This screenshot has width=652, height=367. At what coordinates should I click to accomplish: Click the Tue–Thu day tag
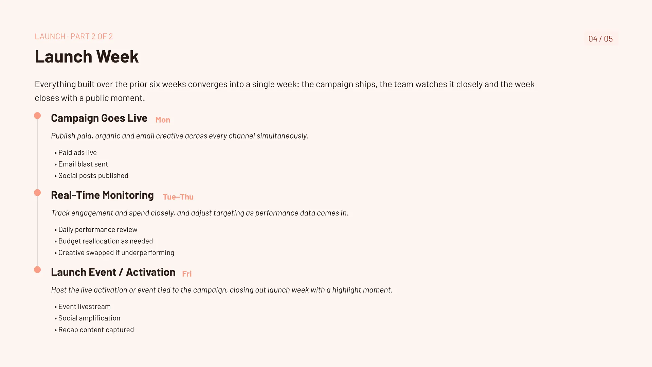point(178,197)
